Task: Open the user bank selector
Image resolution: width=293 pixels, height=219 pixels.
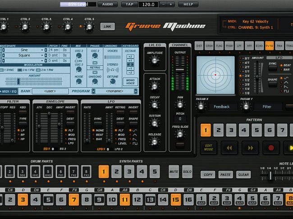Action: [50, 91]
